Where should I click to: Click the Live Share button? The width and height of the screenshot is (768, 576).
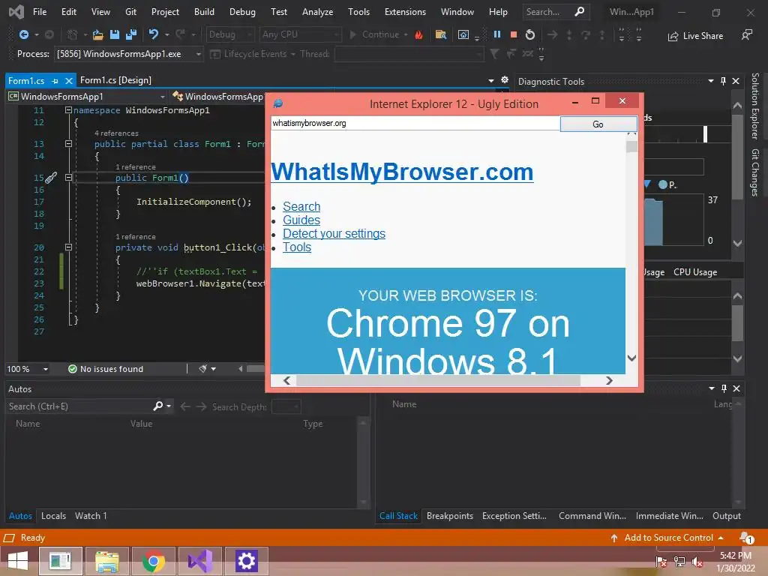[x=695, y=36]
